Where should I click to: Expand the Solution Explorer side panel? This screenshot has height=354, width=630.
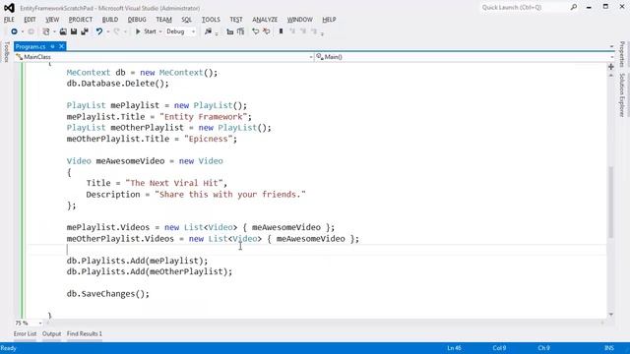[x=622, y=94]
